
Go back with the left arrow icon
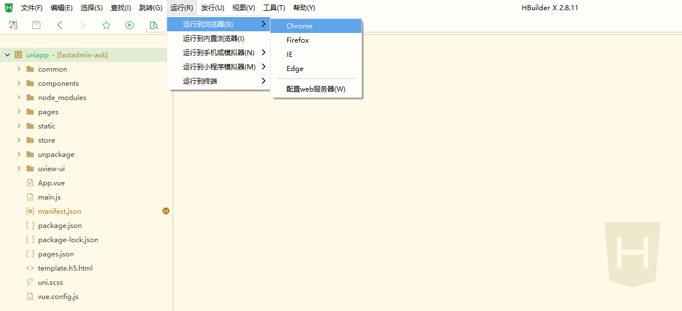tap(60, 25)
